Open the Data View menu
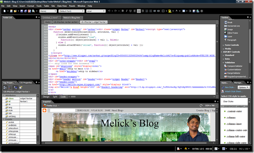This screenshot has height=153, width=254. 62,6
